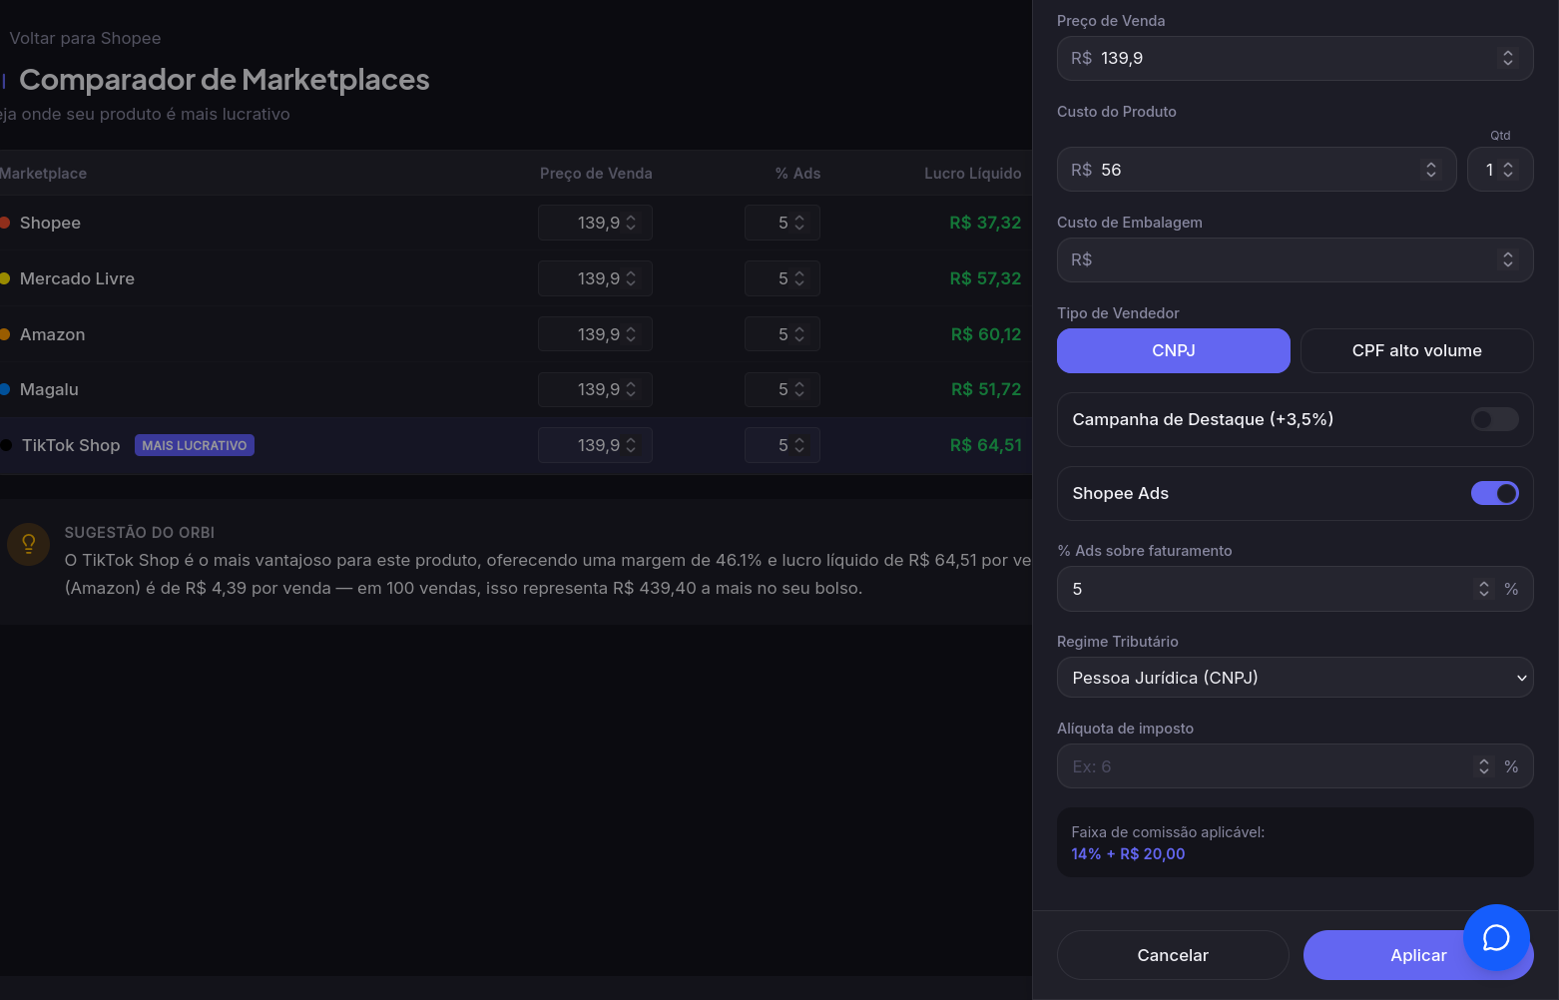
Task: Click Amazon profit value R$ 60,12
Action: (986, 334)
